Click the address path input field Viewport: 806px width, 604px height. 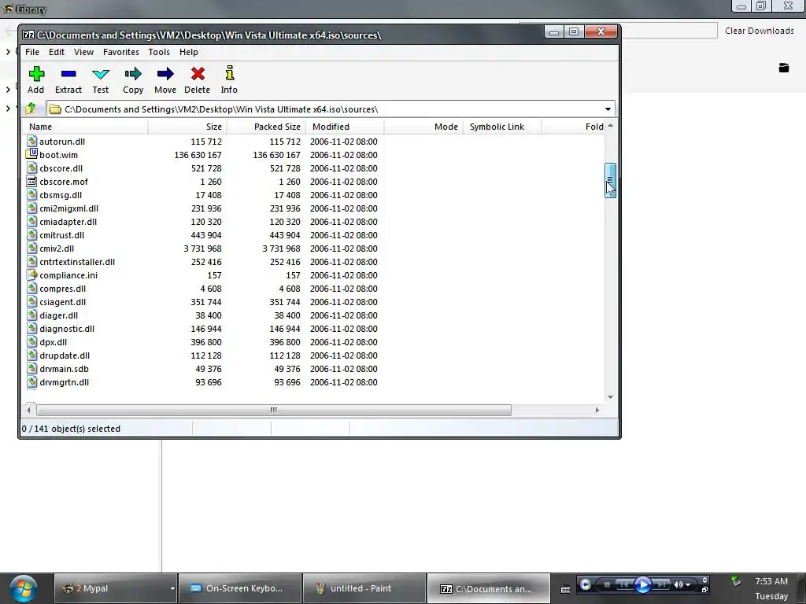(331, 109)
